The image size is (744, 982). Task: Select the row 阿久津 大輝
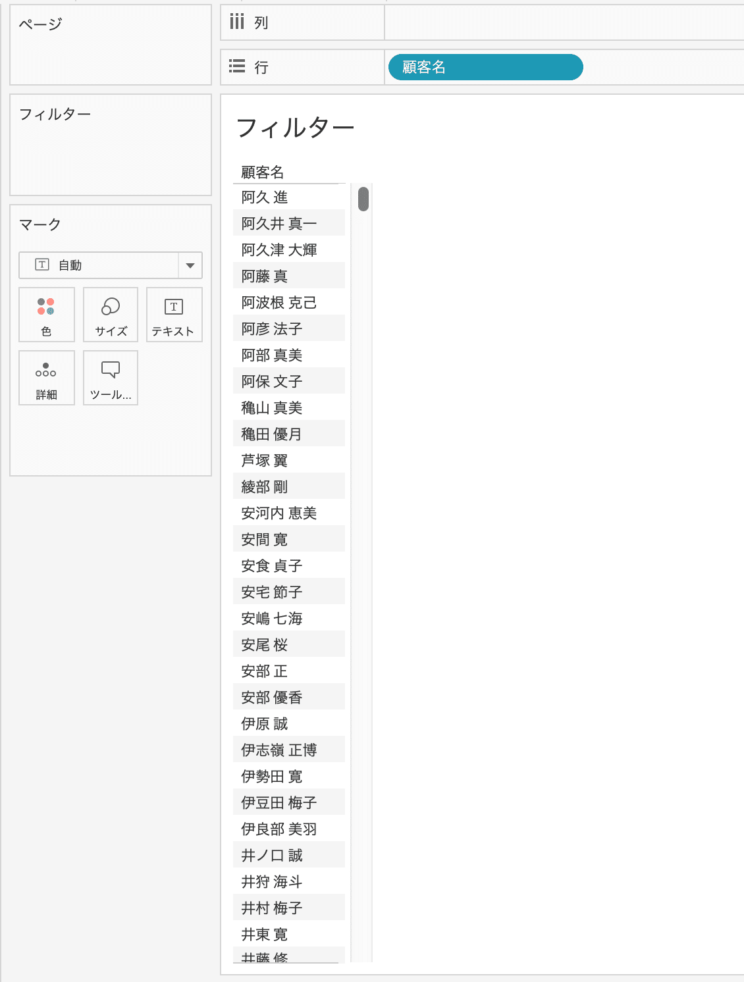point(289,249)
